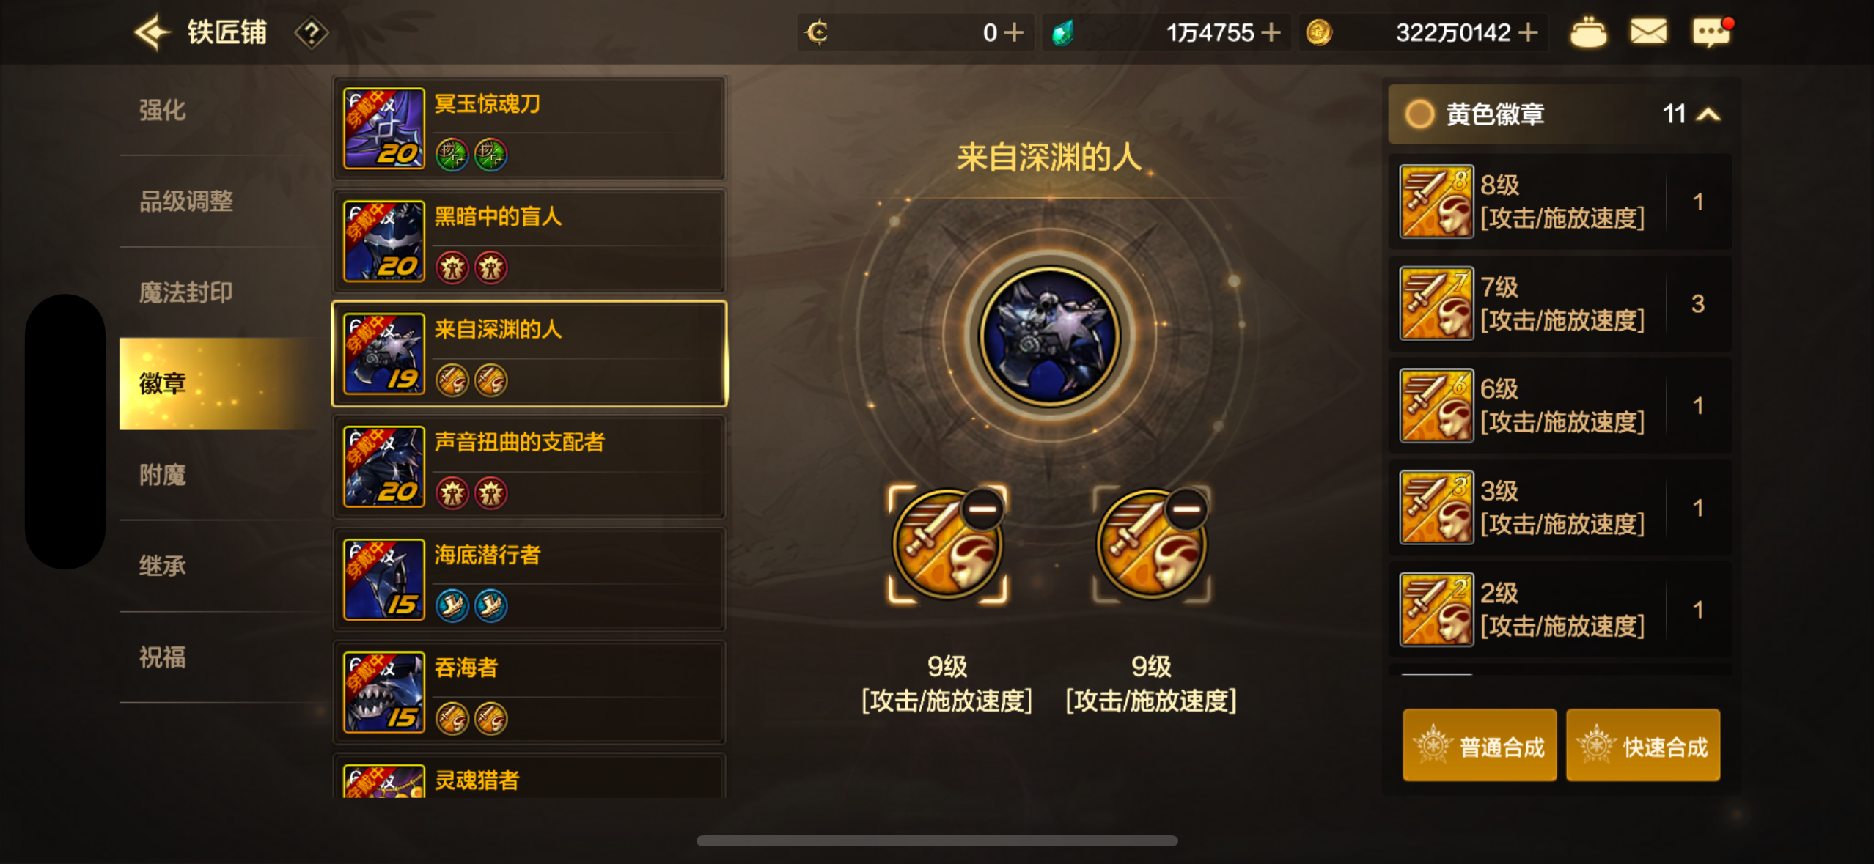The image size is (1874, 864).
Task: Select the 7级 攻击/施放速度 emblem entry
Action: pyautogui.click(x=1560, y=303)
